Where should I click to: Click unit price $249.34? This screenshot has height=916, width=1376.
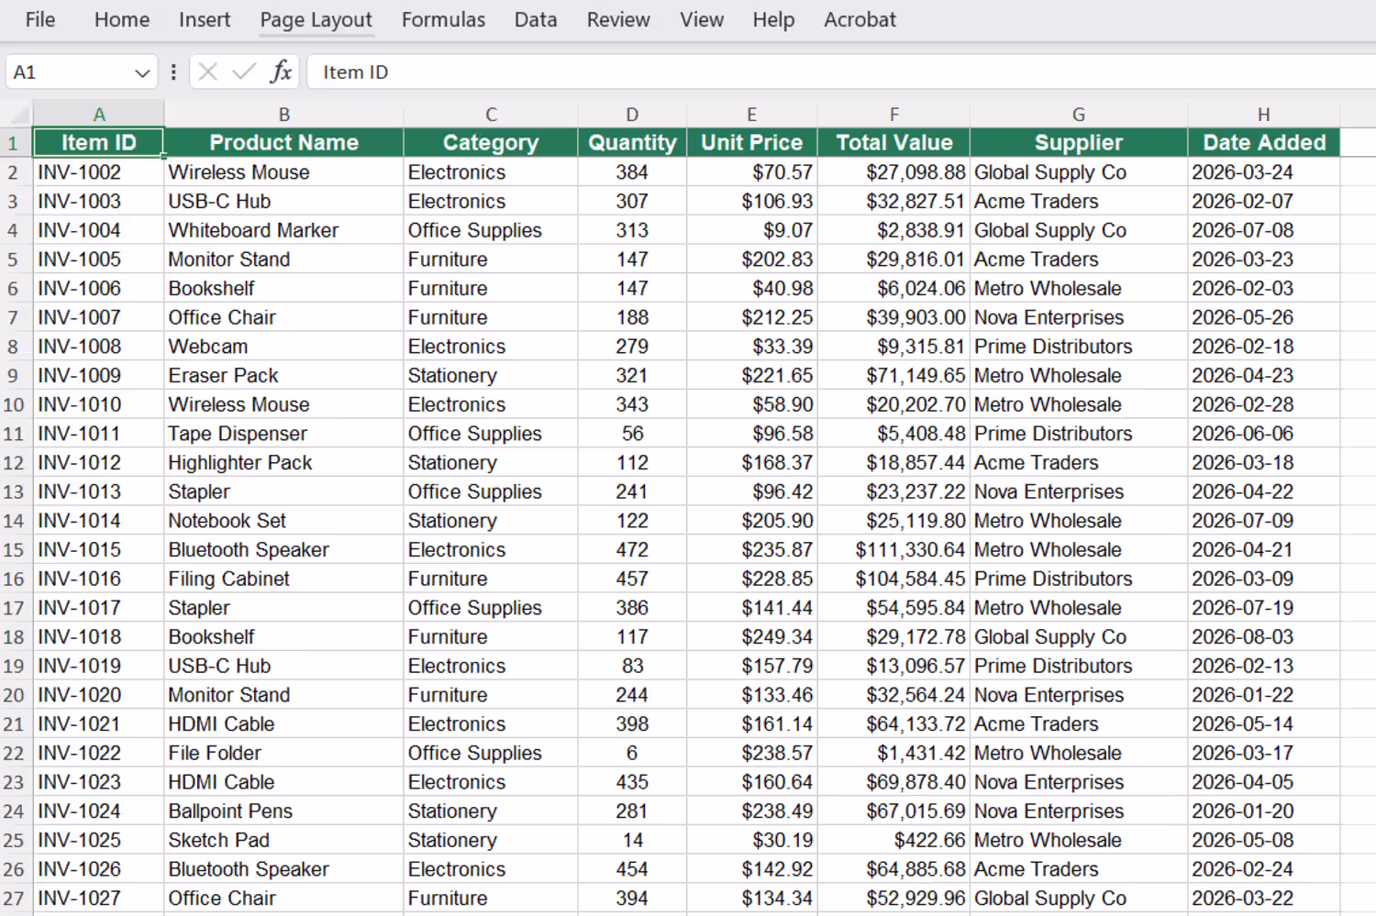[751, 637]
